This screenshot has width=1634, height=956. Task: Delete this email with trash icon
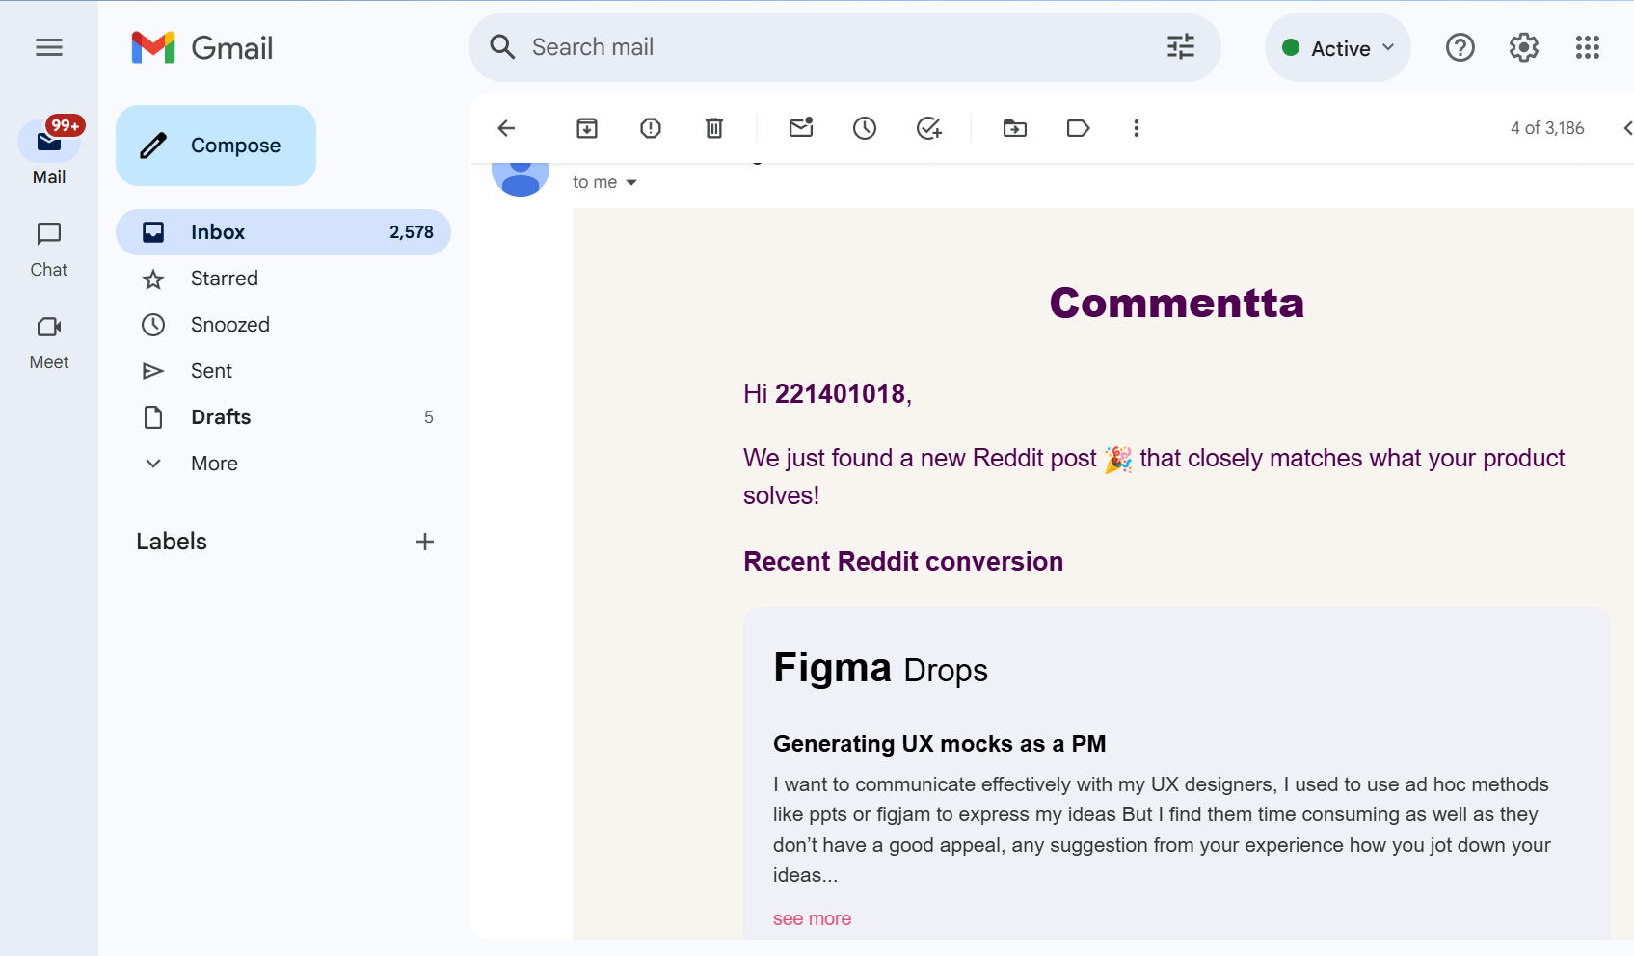coord(714,128)
